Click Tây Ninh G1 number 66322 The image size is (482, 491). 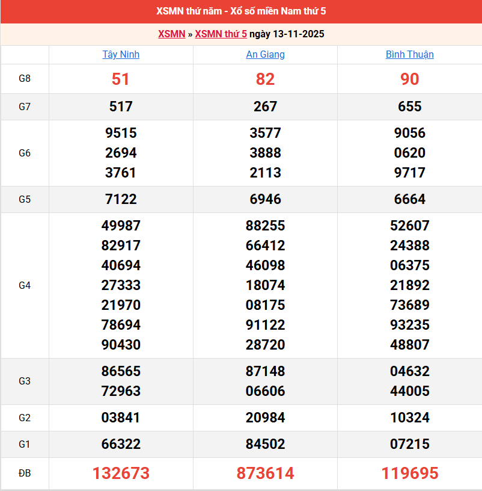click(121, 444)
